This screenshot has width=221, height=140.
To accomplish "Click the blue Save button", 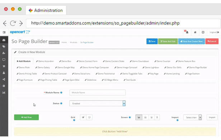I will click(152, 41).
